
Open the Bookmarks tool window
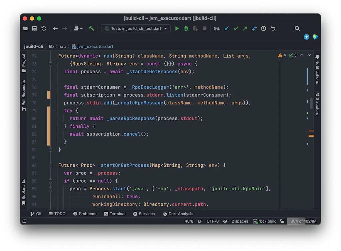point(24,192)
